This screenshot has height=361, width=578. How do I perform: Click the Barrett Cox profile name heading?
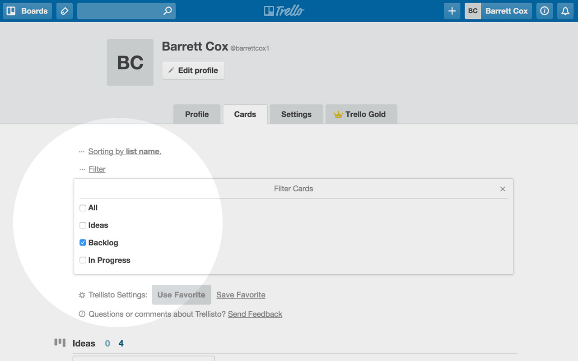(x=195, y=46)
